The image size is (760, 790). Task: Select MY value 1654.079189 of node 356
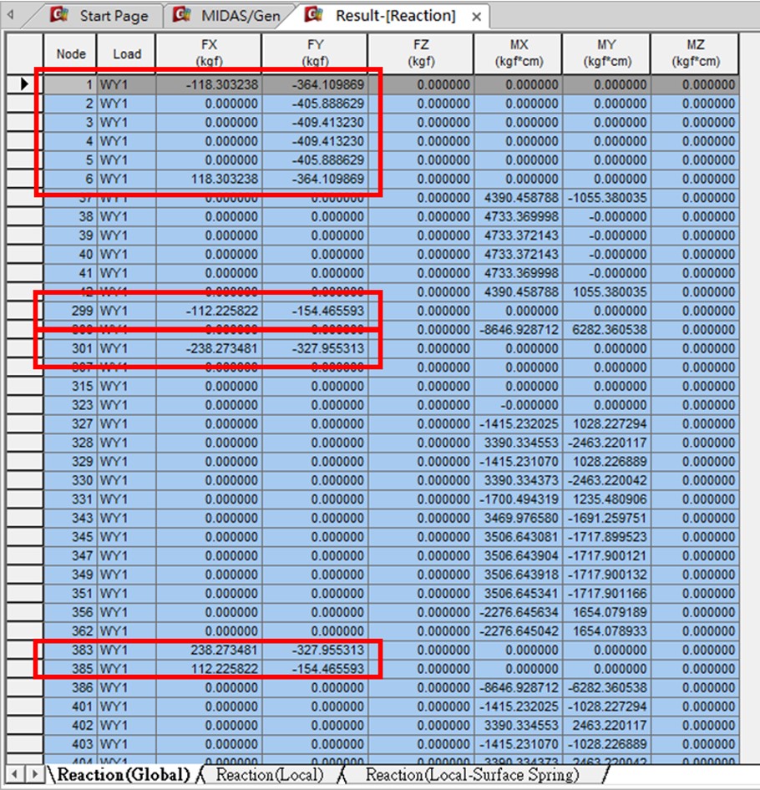pos(607,612)
